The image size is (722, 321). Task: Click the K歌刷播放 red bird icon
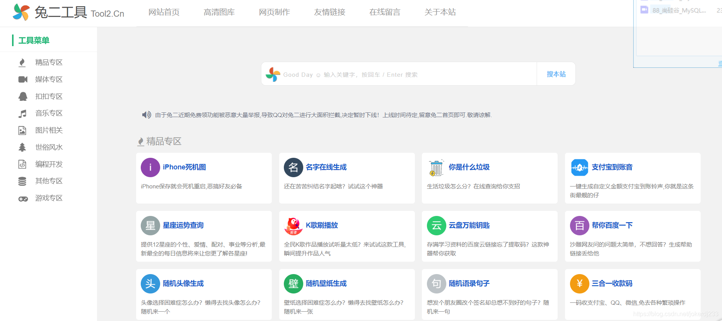pyautogui.click(x=294, y=226)
